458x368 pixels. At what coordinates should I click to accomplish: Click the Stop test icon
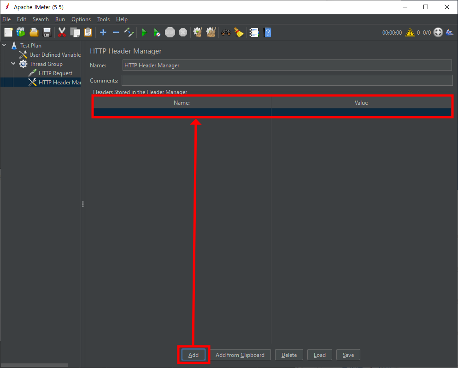170,32
